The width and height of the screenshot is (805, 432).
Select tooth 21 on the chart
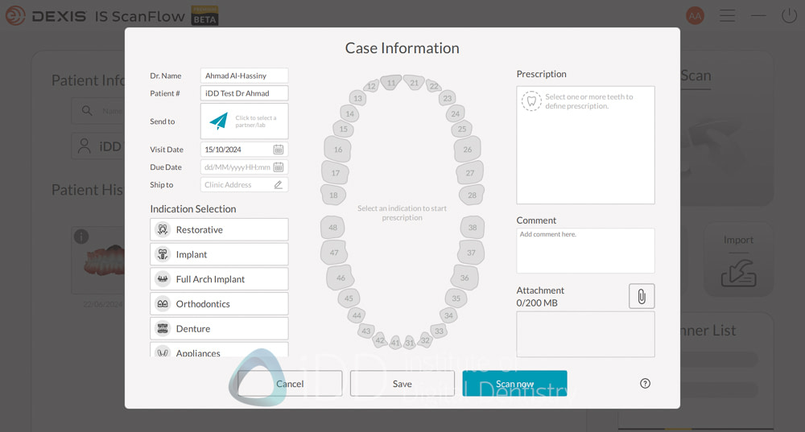pos(414,83)
